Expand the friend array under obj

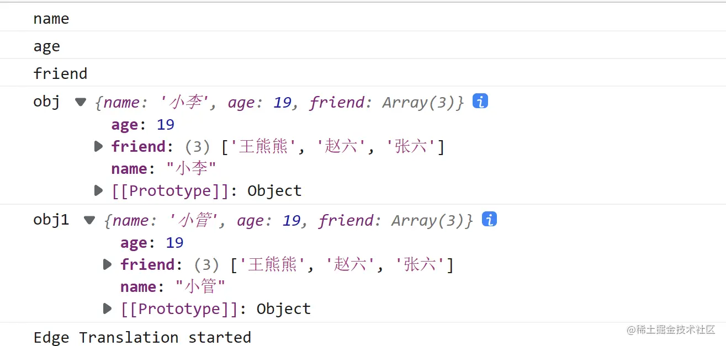coord(98,146)
